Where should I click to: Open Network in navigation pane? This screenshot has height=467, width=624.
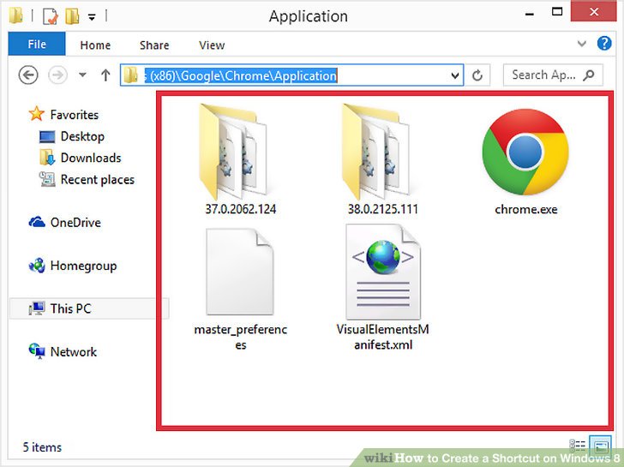click(63, 351)
